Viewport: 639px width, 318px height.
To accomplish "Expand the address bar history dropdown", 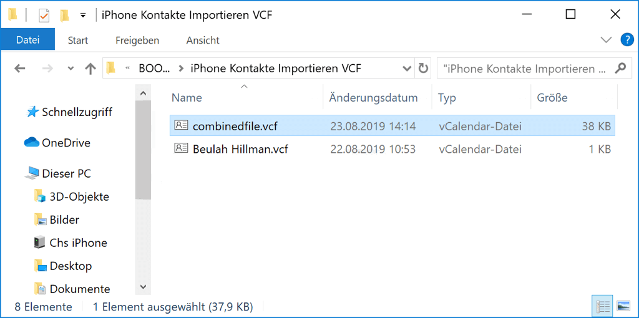I will click(407, 69).
